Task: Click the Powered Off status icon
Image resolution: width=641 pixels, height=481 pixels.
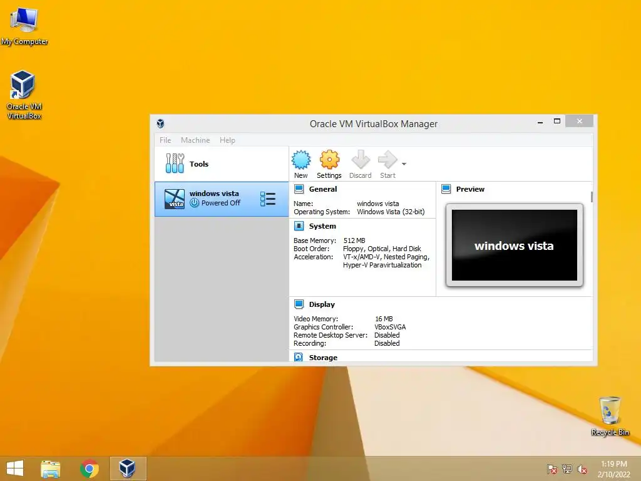Action: point(195,203)
